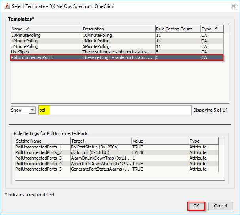
Task: Click the Target column header
Action: pos(101,141)
